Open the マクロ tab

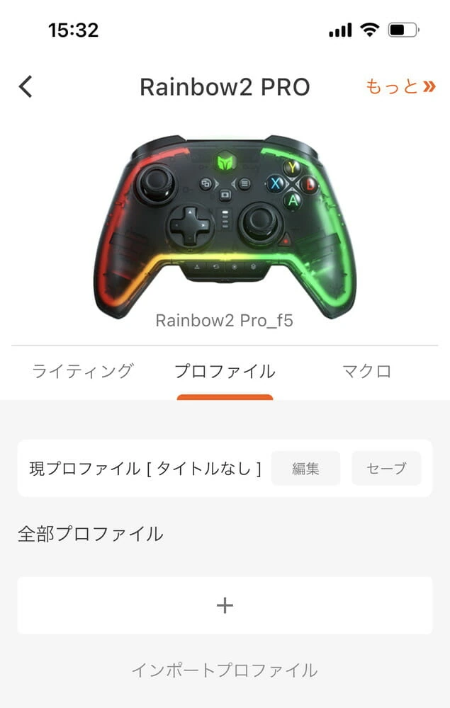(366, 371)
